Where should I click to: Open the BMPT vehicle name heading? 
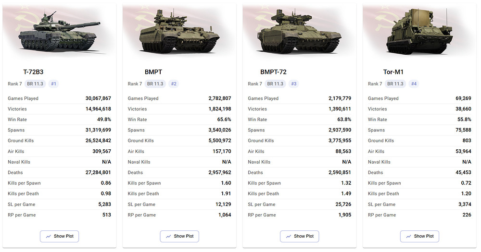153,72
